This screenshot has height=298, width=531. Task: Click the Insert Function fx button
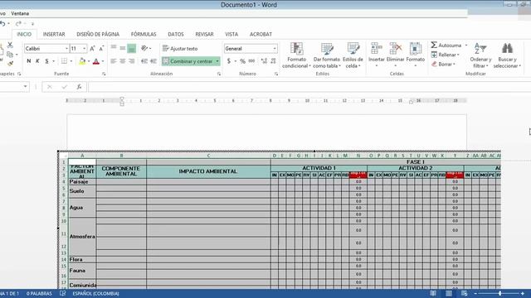[79, 87]
